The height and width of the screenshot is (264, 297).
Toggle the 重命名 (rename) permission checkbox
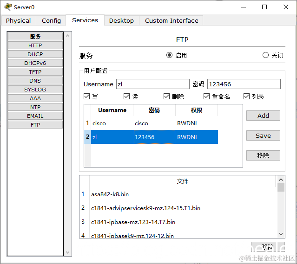206,96
